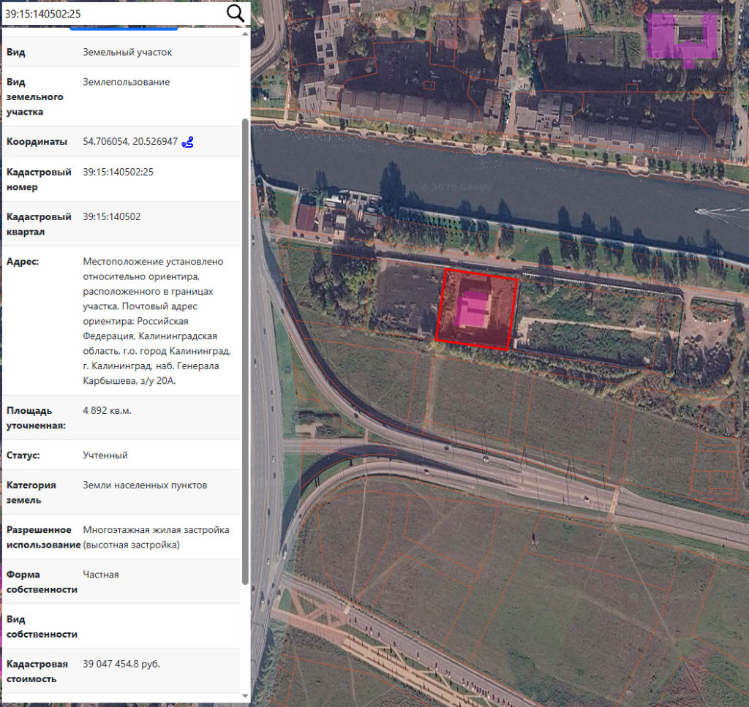Select the red-outlined parcel on the map

click(477, 309)
